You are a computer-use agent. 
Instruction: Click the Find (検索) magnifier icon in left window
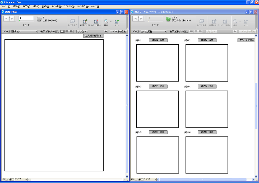pos(106,21)
